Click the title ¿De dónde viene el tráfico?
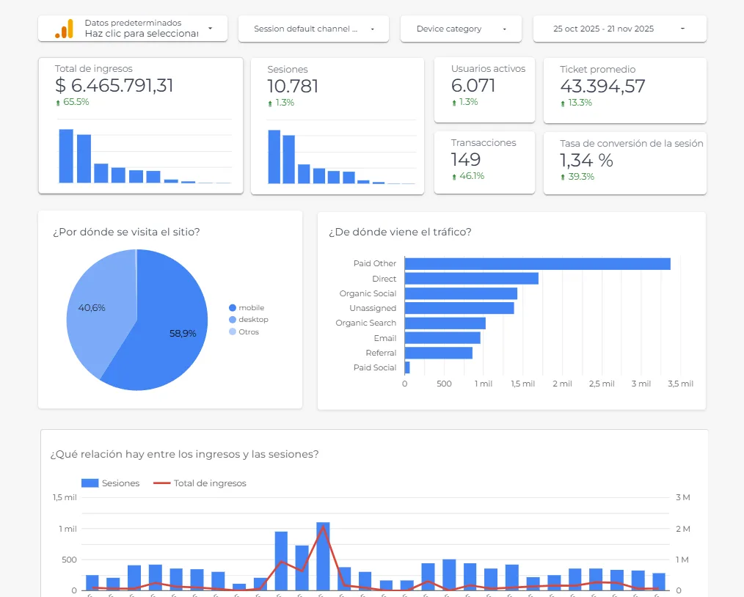Image resolution: width=744 pixels, height=597 pixels. pos(400,232)
